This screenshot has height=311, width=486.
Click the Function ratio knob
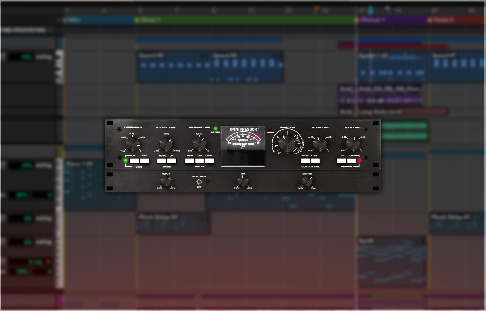click(287, 144)
